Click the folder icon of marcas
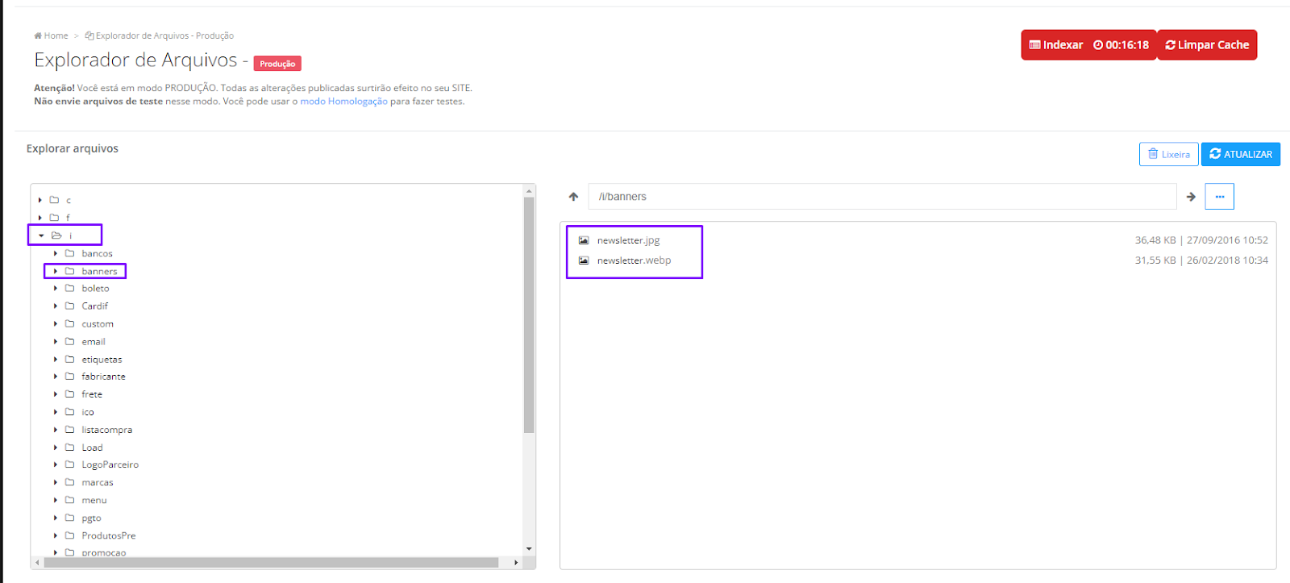 coord(69,482)
